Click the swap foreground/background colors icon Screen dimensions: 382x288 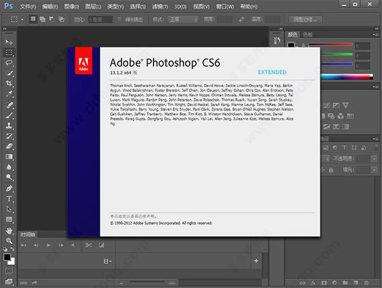coord(12,249)
